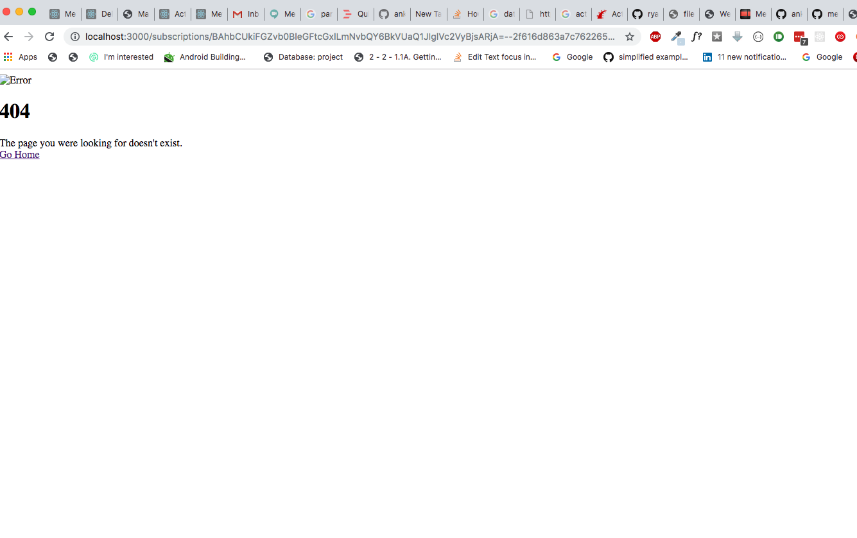Switch to the Quora tab

[355, 13]
